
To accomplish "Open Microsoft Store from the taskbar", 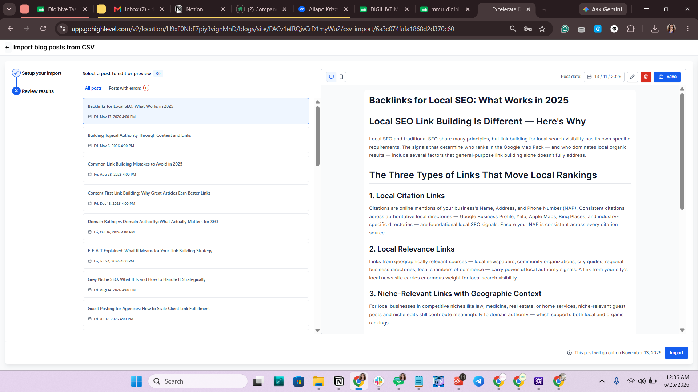I will [x=298, y=381].
